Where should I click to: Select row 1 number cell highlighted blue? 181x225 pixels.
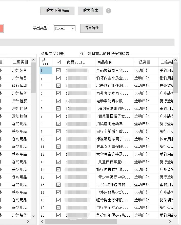(x=46, y=71)
